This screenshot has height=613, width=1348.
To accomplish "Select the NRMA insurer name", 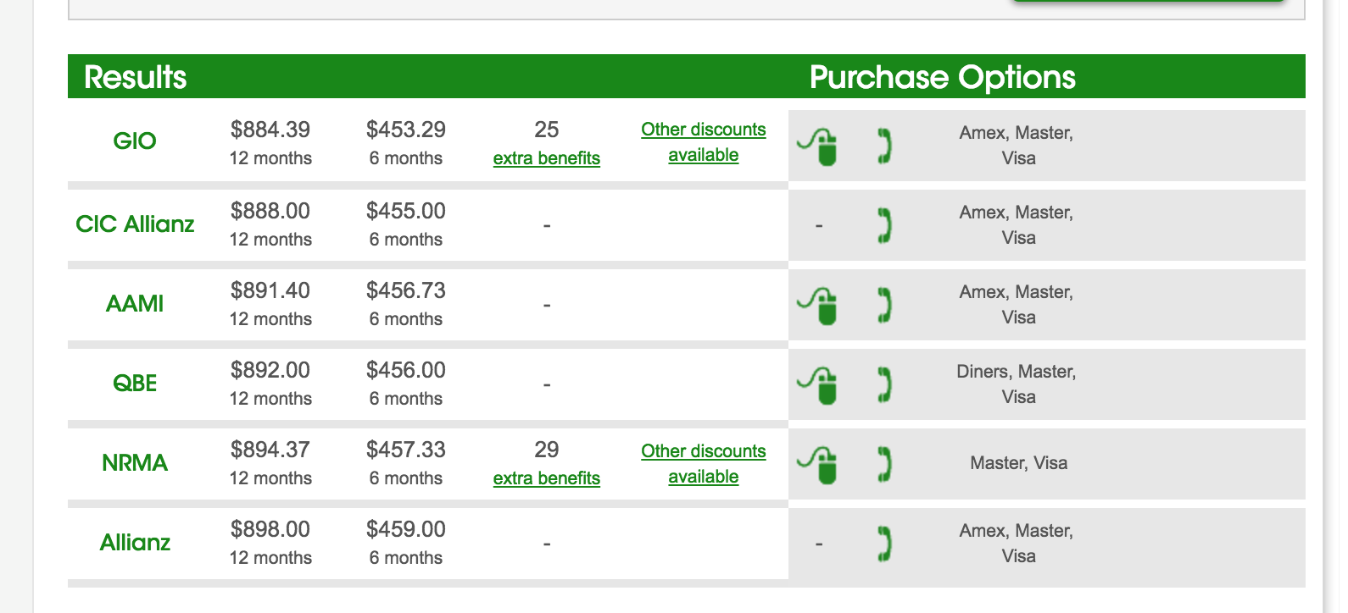I will (x=135, y=462).
